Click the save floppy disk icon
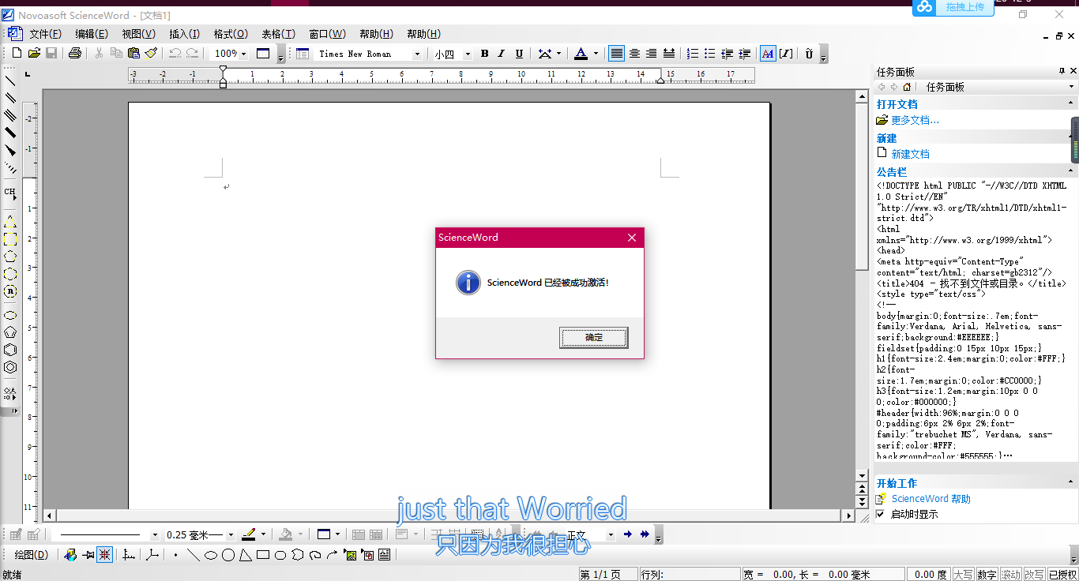1079x581 pixels. point(51,54)
